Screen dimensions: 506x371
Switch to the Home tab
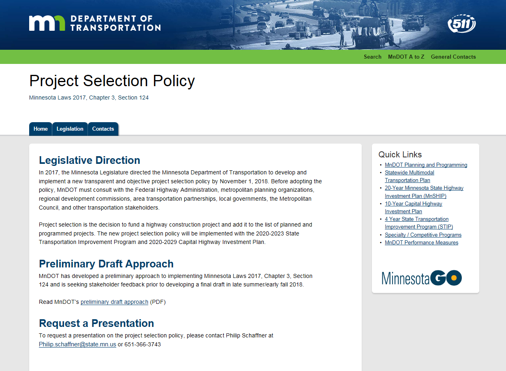point(41,129)
